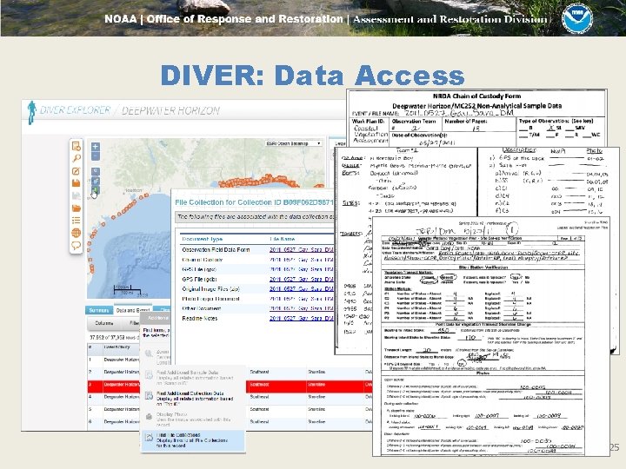This screenshot has height=469, width=626.
Task: Open the speech bubble feedback icon
Action: [x=76, y=245]
